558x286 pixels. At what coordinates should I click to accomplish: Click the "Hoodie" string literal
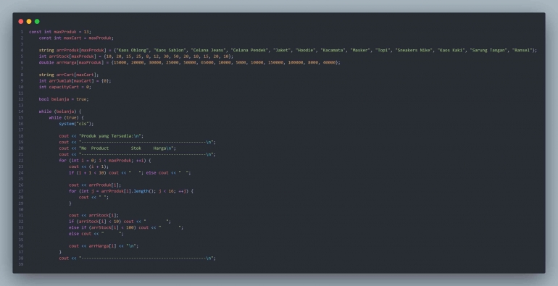coord(305,50)
